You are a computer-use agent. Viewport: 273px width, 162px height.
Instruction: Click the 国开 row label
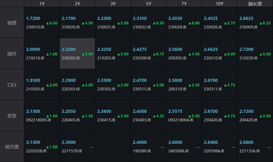pos(12,54)
